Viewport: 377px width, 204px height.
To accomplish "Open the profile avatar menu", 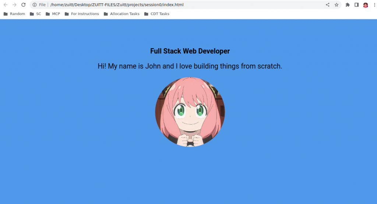I will (366, 5).
